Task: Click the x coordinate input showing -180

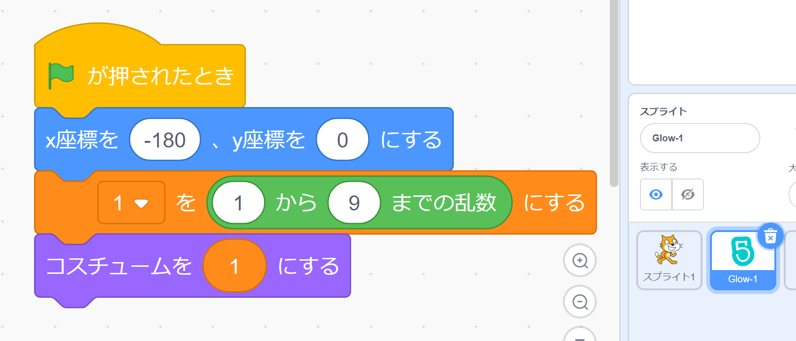Action: (165, 140)
